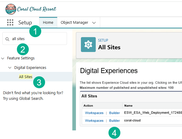This screenshot has width=182, height=139.
Task: Open Builder for ESW_ESA_Web_Deployment site
Action: (114, 113)
